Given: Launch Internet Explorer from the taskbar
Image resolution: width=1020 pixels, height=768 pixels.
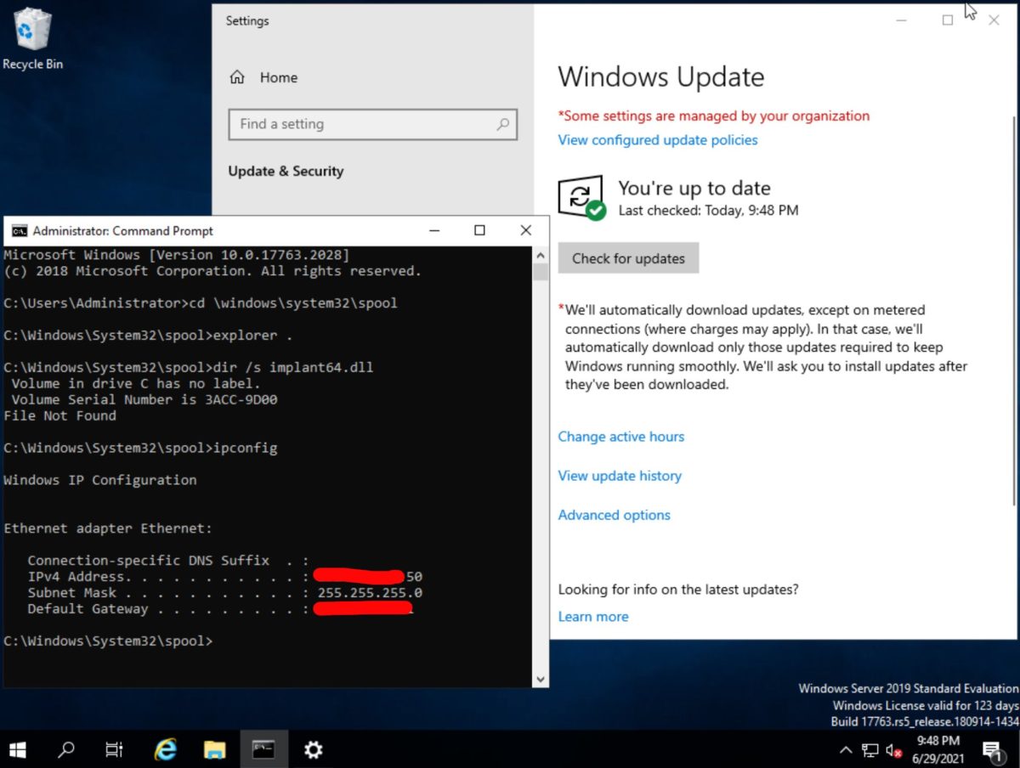Looking at the screenshot, I should (164, 749).
